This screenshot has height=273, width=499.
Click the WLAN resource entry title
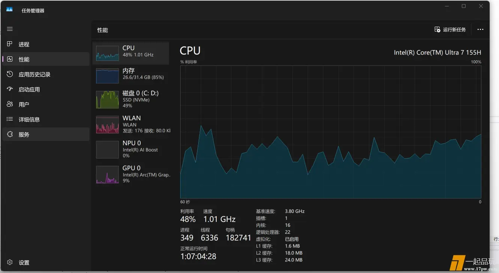click(131, 118)
